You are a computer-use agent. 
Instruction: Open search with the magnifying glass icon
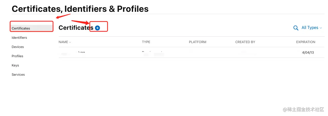coord(296,28)
